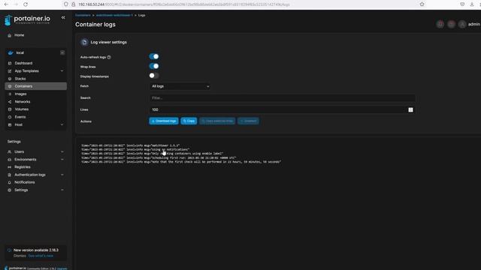Open the Networks page
The width and height of the screenshot is (481, 270).
tap(23, 102)
